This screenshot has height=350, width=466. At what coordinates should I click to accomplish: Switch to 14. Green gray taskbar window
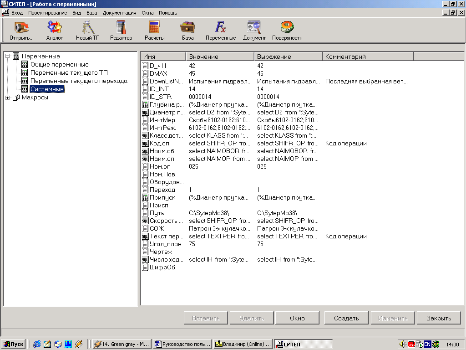[x=122, y=344]
